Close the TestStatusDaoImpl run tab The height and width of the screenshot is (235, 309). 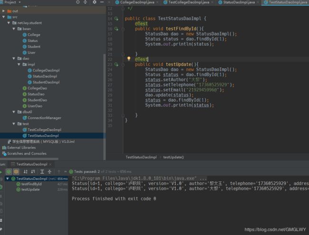pyautogui.click(x=50, y=164)
